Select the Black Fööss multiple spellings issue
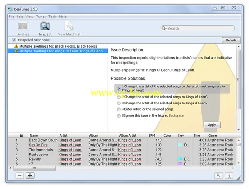 pos(58,46)
